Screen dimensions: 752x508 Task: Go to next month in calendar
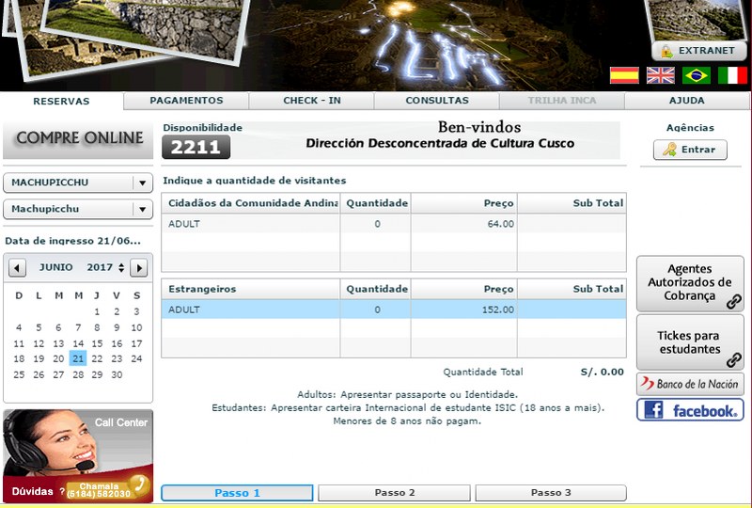[138, 268]
